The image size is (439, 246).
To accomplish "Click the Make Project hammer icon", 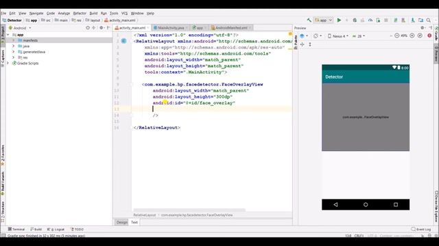I will pyautogui.click(x=309, y=20).
